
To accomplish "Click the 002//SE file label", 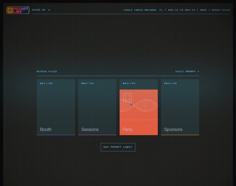I will (x=88, y=83).
